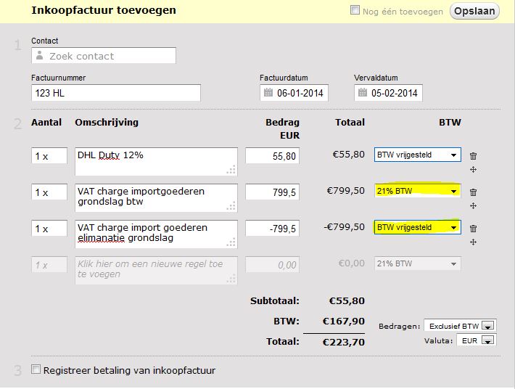Click trash icon for VAT charge importgoederen row
This screenshot has height=389, width=515.
(x=473, y=192)
